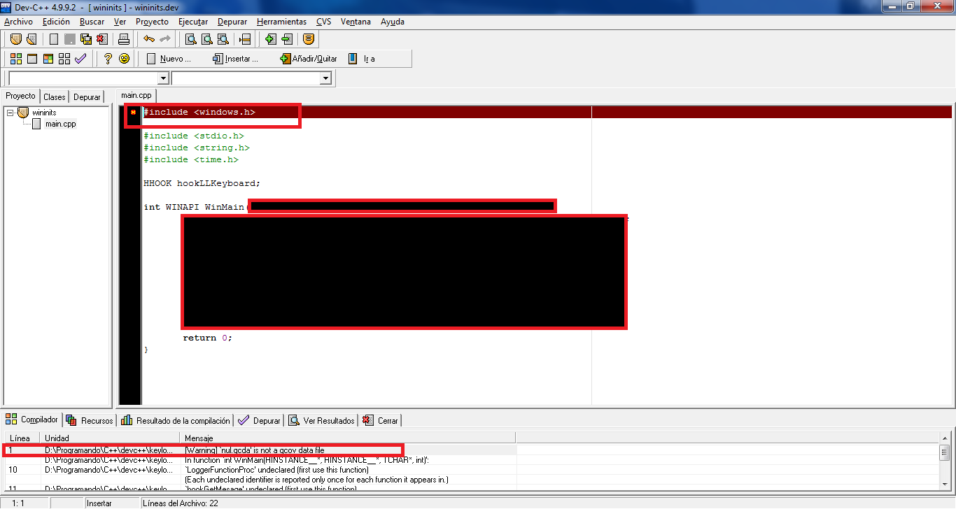Click the 'HHOOK hookLLKeyboard;' code line

[202, 183]
